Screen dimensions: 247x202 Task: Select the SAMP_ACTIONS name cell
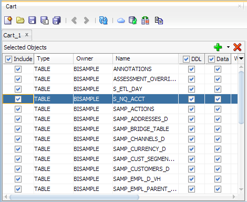[x=146, y=109]
